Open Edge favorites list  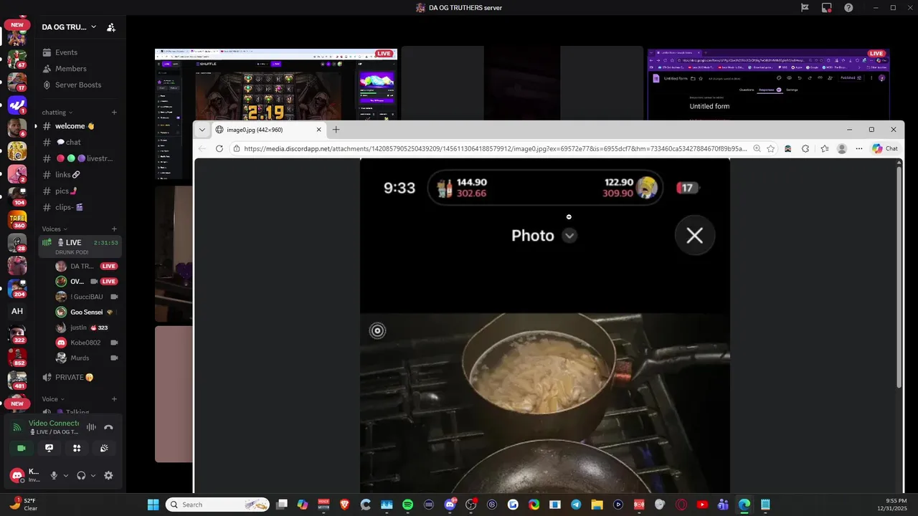tap(824, 148)
